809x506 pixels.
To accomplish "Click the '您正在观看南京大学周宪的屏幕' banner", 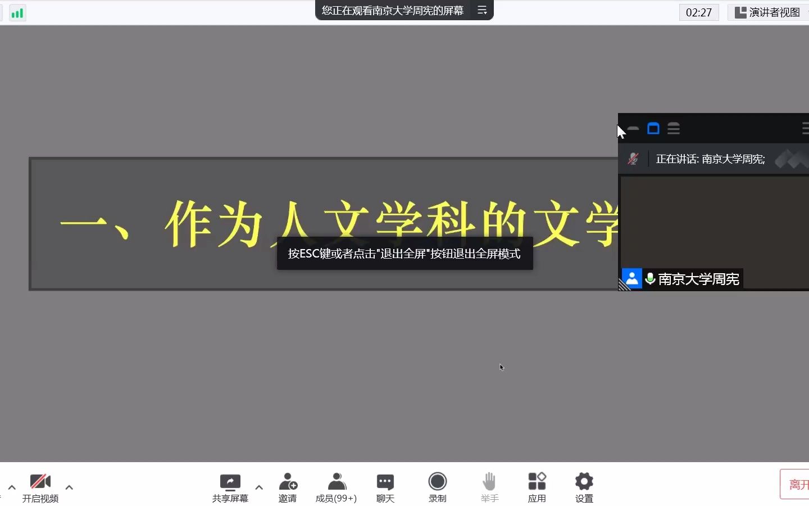I will point(393,10).
